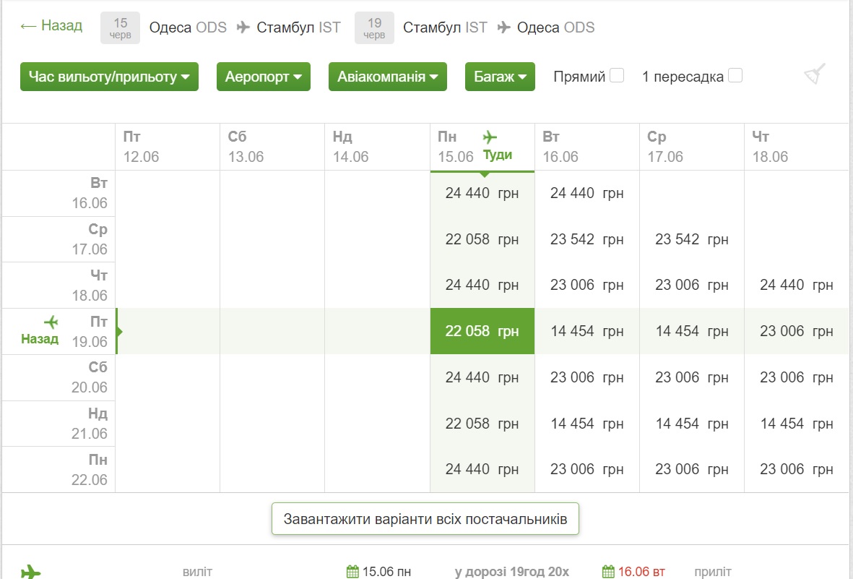This screenshot has width=853, height=579.
Task: Click the green plane icon above Туди
Action: pos(490,137)
